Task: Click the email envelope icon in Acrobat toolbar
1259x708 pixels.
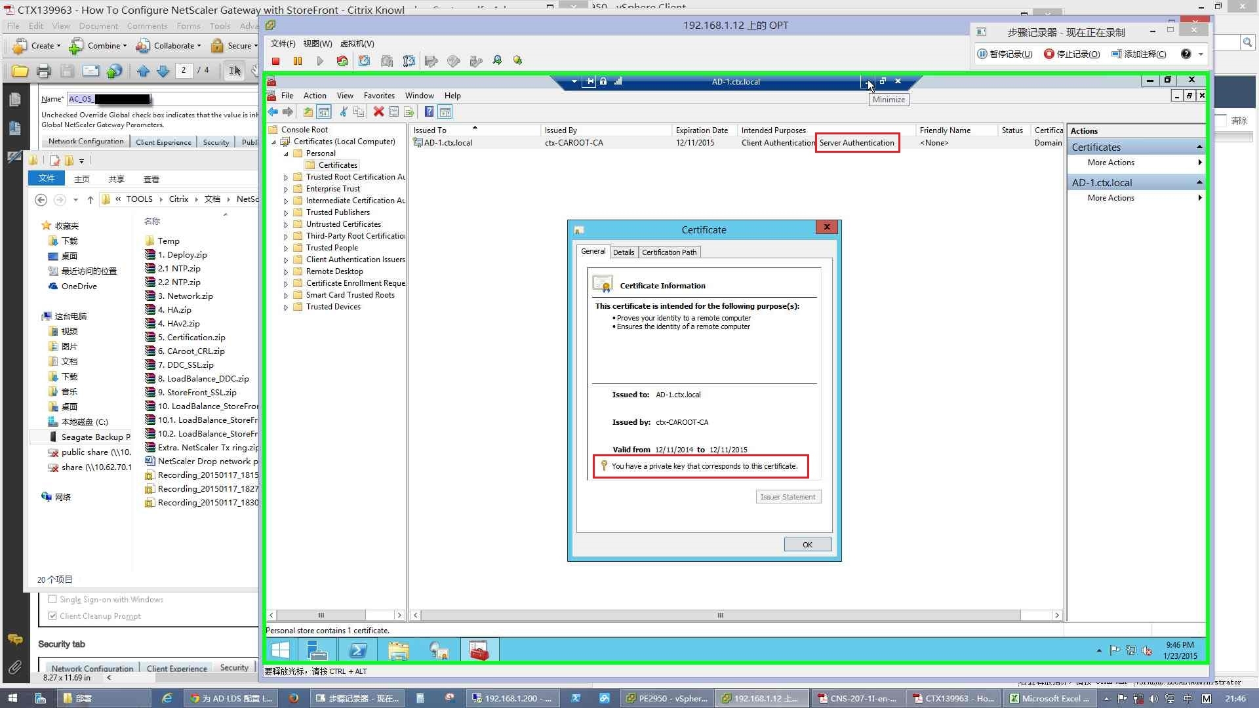Action: click(90, 71)
